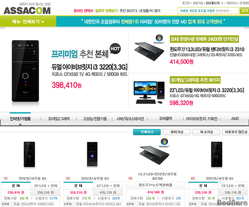Click the heart icon next to 마이페이지
This screenshot has height=207, width=249.
pos(222,3)
